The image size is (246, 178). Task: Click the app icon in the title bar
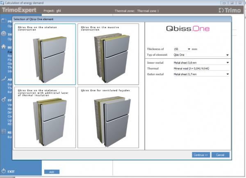[x=2, y=3]
